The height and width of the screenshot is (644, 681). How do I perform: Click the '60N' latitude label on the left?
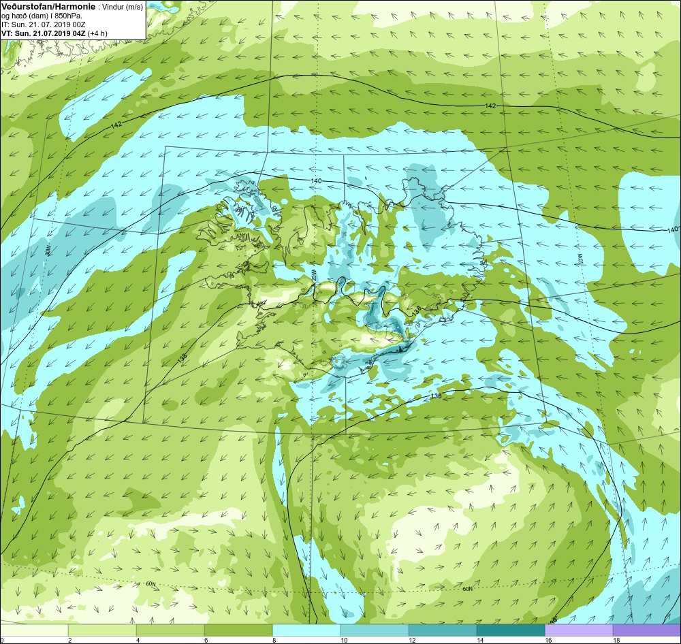pos(151,583)
